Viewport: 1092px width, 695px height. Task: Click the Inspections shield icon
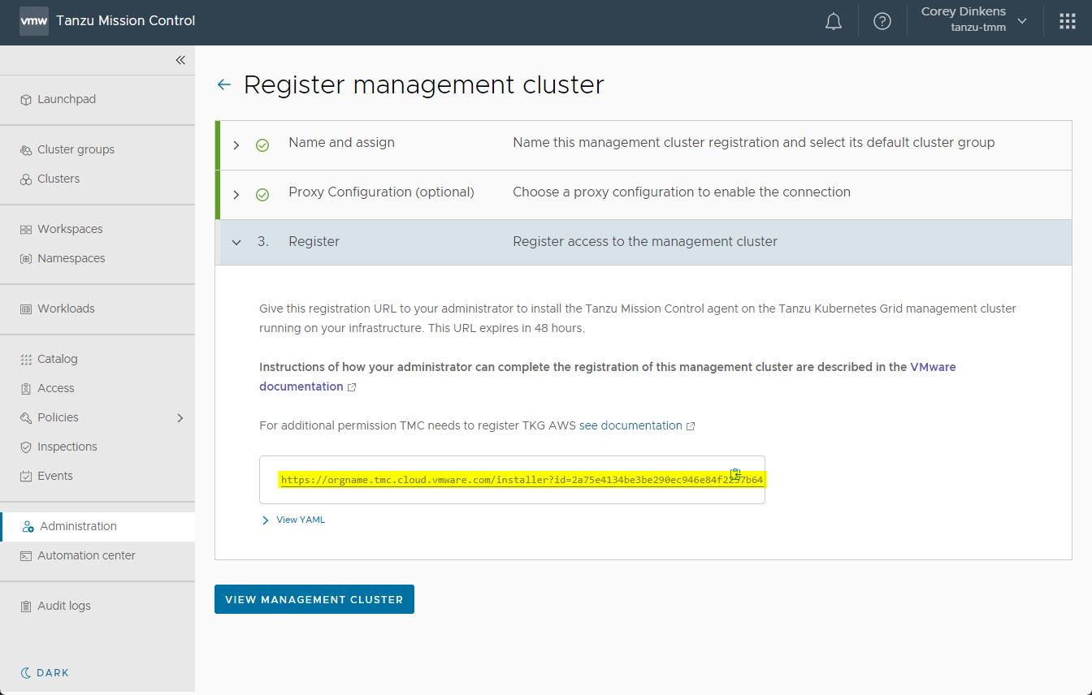coord(26,447)
